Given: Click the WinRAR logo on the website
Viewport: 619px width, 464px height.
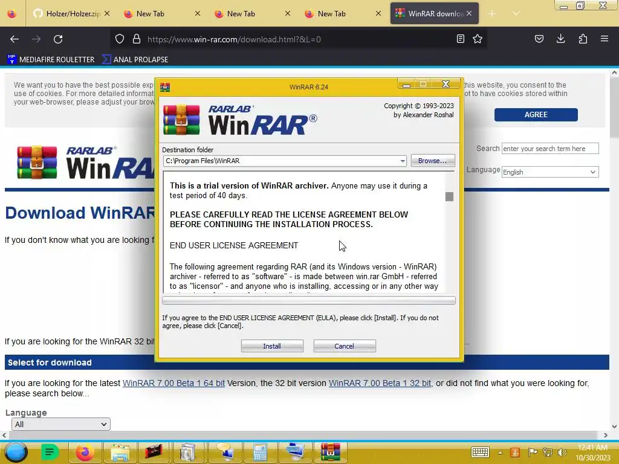Looking at the screenshot, I should pos(85,162).
